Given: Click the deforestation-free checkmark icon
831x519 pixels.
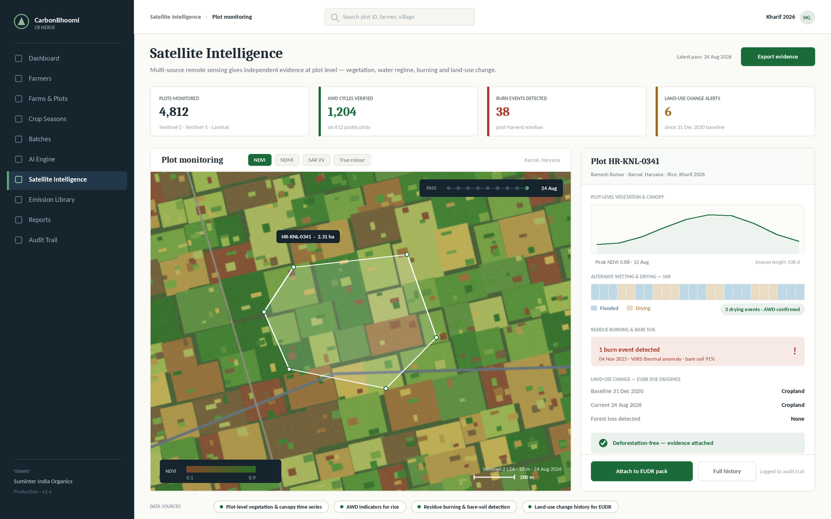Looking at the screenshot, I should [x=603, y=443].
